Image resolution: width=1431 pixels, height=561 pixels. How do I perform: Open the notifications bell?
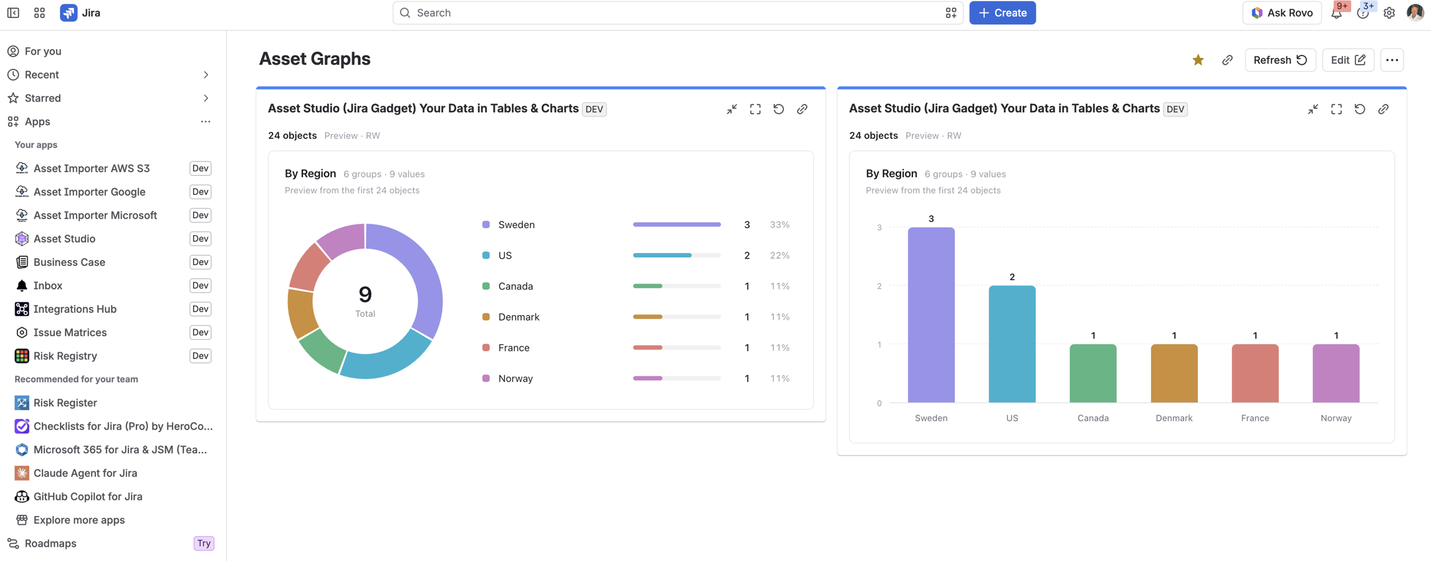click(1336, 12)
